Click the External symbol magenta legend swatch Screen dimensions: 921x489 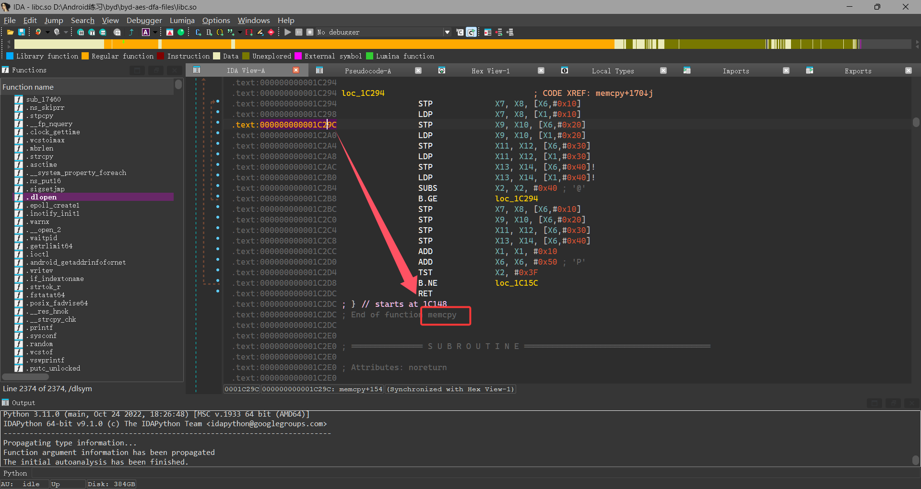pos(298,56)
